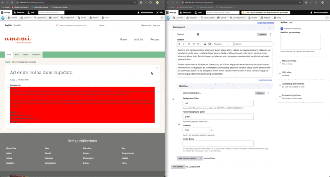This screenshot has height=177, width=330.
Task: Toggle the Create new revision checkbox
Action: pos(282,28)
